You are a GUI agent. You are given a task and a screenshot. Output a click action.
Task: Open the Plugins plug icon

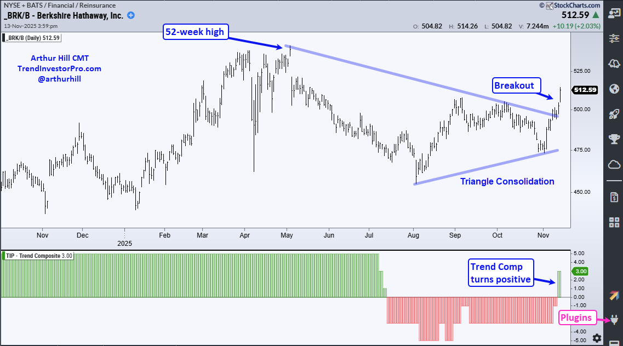point(614,320)
